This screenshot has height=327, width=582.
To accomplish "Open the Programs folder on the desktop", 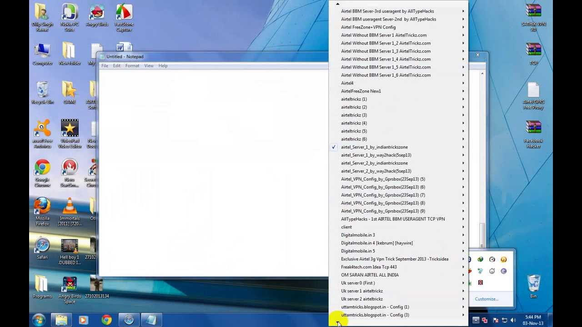I will tap(42, 287).
